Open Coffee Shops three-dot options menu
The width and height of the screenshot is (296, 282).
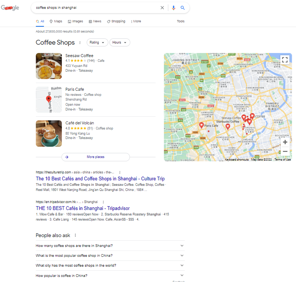pyautogui.click(x=80, y=43)
